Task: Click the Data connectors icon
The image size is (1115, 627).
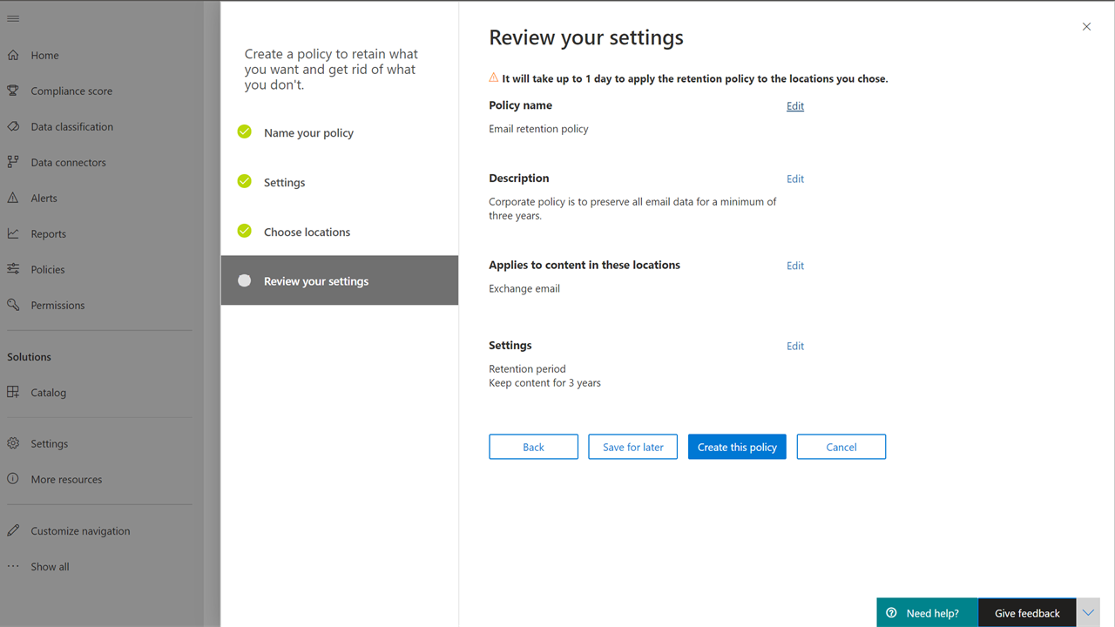Action: 13,162
